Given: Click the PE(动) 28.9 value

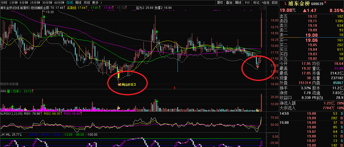Looking at the screenshot, I should click(340, 98).
